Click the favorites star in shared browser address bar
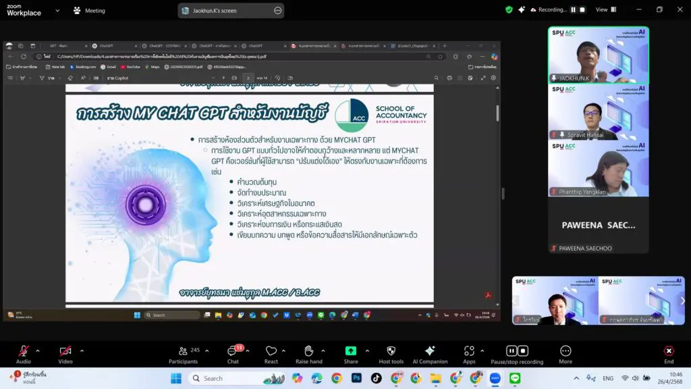691x389 pixels. (440, 57)
